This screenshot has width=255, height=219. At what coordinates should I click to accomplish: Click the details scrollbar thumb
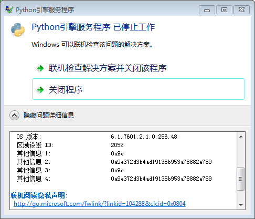[x=241, y=179]
